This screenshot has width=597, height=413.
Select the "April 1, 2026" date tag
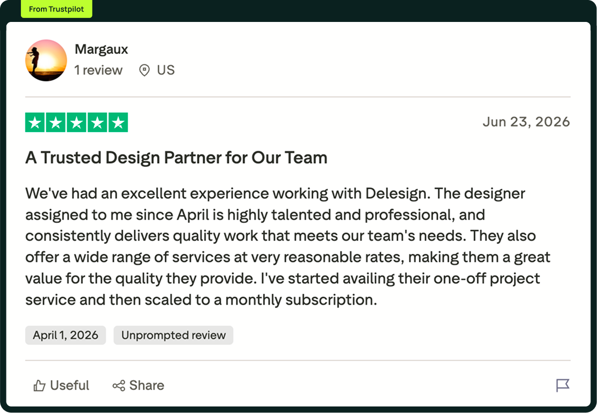tap(65, 335)
